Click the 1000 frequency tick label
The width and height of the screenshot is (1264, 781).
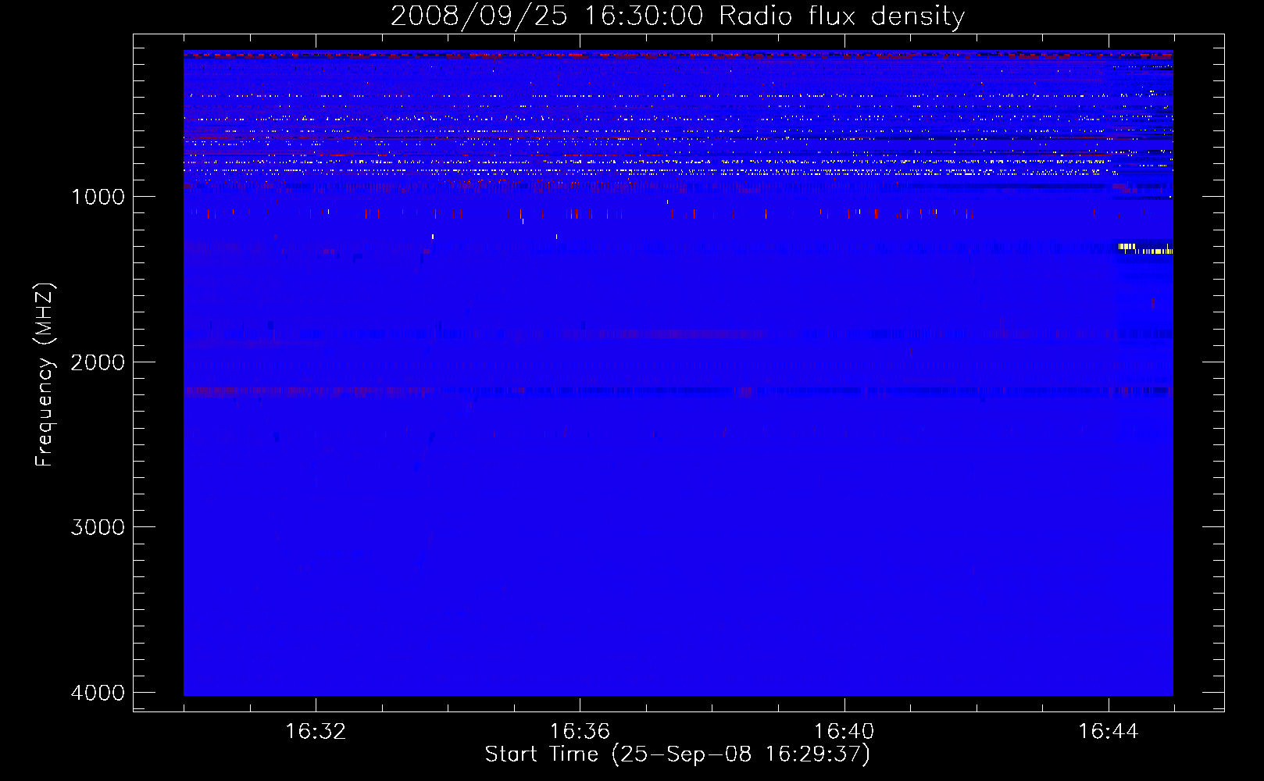pyautogui.click(x=98, y=197)
